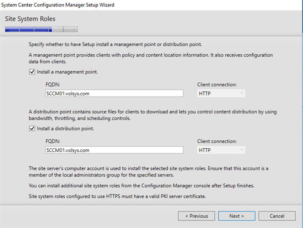Click the Setup Wizard title bar text
Image resolution: width=303 pixels, height=228 pixels.
[x=58, y=5]
